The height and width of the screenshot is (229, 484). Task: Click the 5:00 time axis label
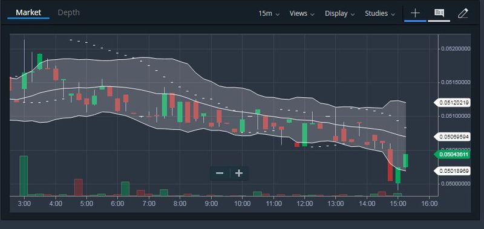click(87, 204)
